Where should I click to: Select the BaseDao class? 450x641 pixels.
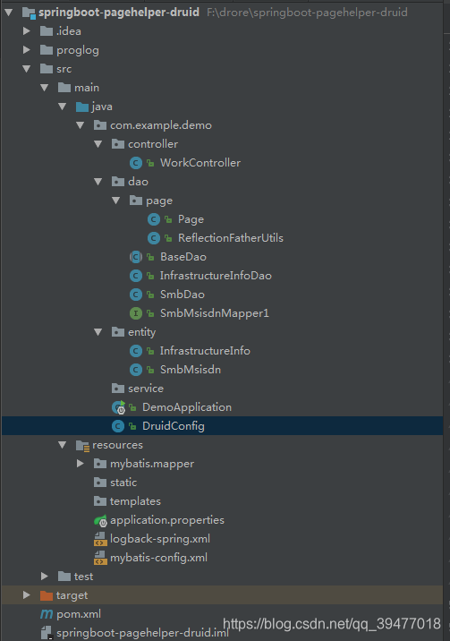coord(183,257)
